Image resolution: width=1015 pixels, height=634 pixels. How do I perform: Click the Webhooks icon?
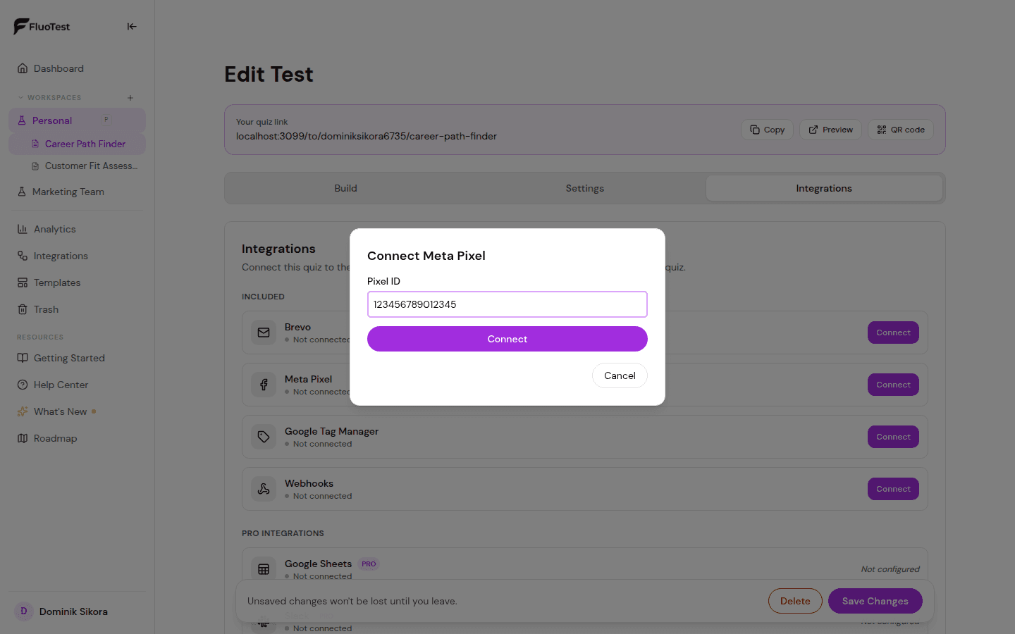(x=264, y=489)
